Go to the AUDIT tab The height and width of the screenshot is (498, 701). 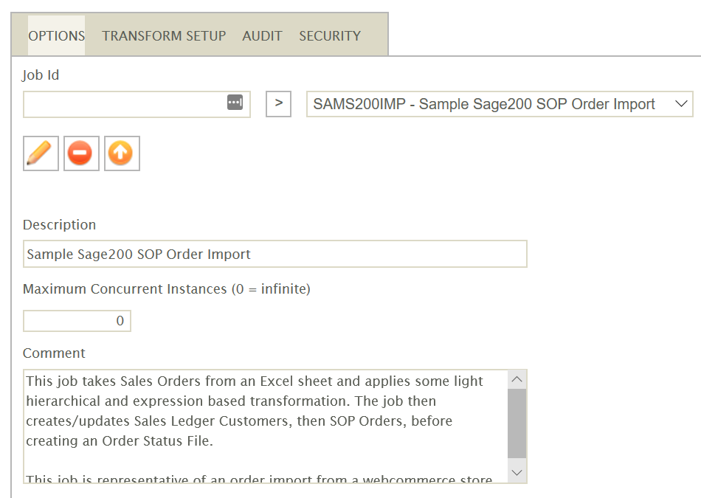pos(262,35)
